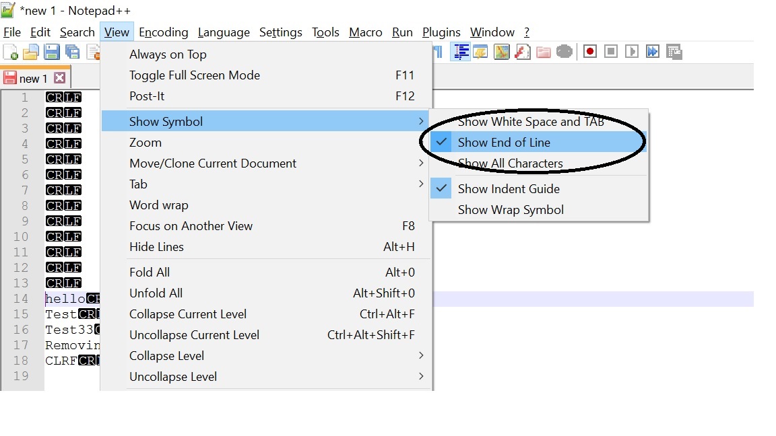Save the document via the Save icon

click(52, 52)
